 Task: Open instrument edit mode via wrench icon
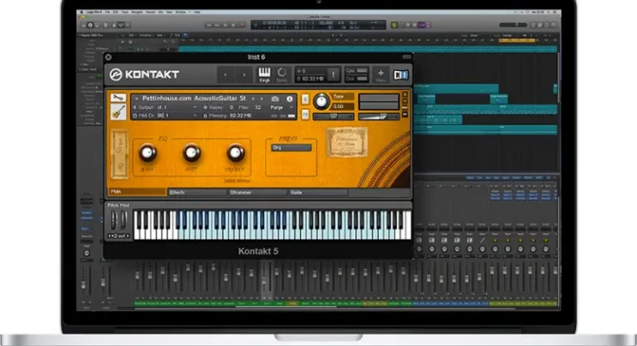pos(117,99)
